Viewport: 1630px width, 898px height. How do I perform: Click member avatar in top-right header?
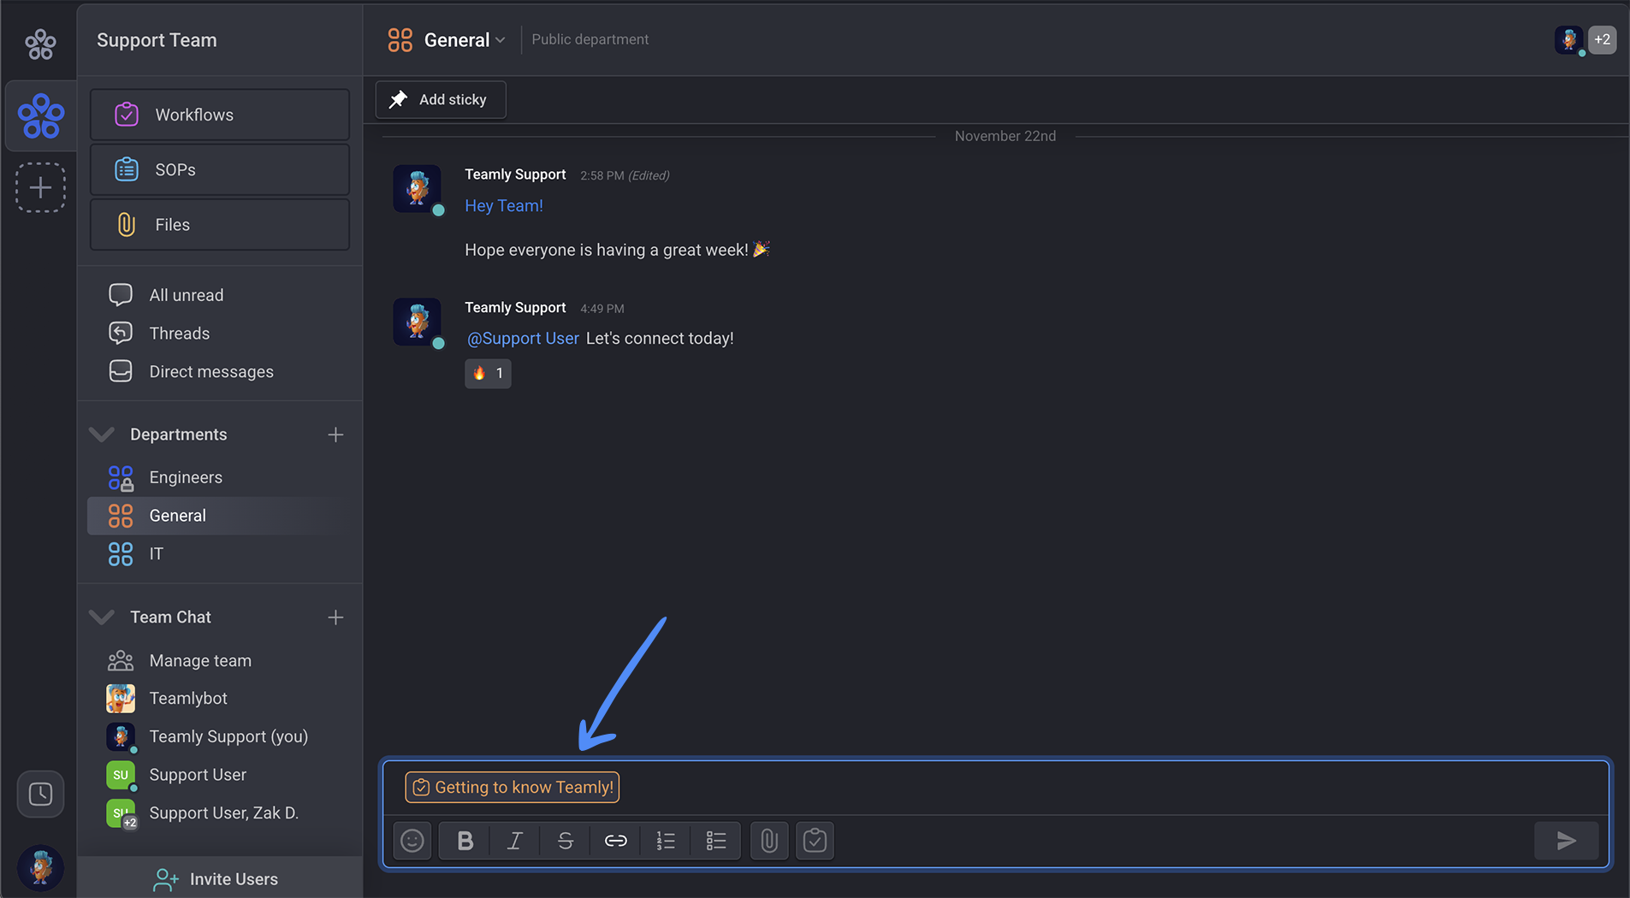click(1569, 39)
